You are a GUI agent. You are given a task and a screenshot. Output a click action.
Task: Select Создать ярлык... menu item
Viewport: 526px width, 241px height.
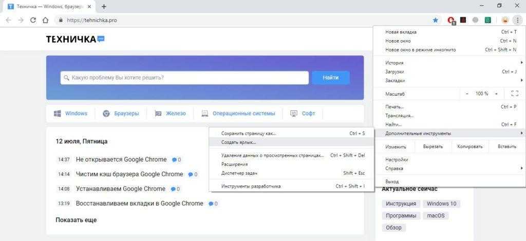pyautogui.click(x=239, y=142)
